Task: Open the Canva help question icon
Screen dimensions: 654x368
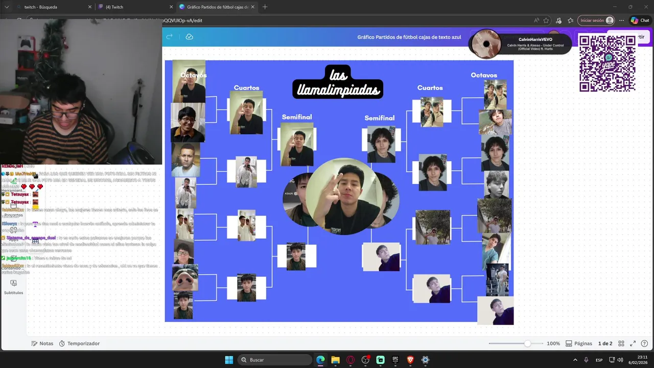Action: (644, 343)
